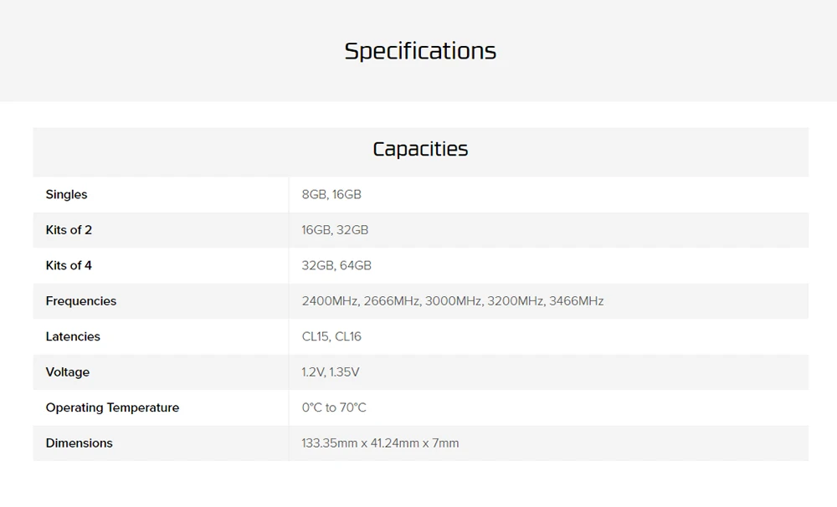Select the Kits of 4 label
The image size is (837, 507).
[x=69, y=266]
